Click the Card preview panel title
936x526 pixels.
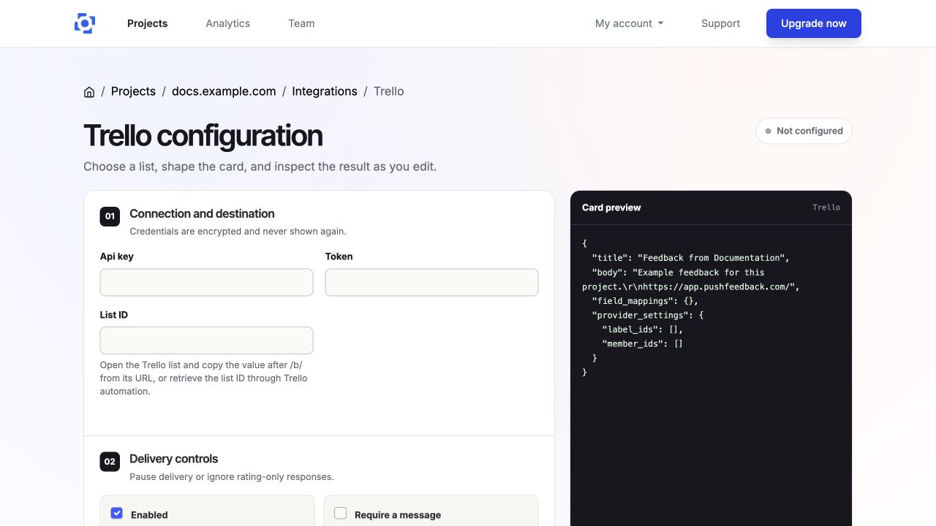tap(611, 207)
